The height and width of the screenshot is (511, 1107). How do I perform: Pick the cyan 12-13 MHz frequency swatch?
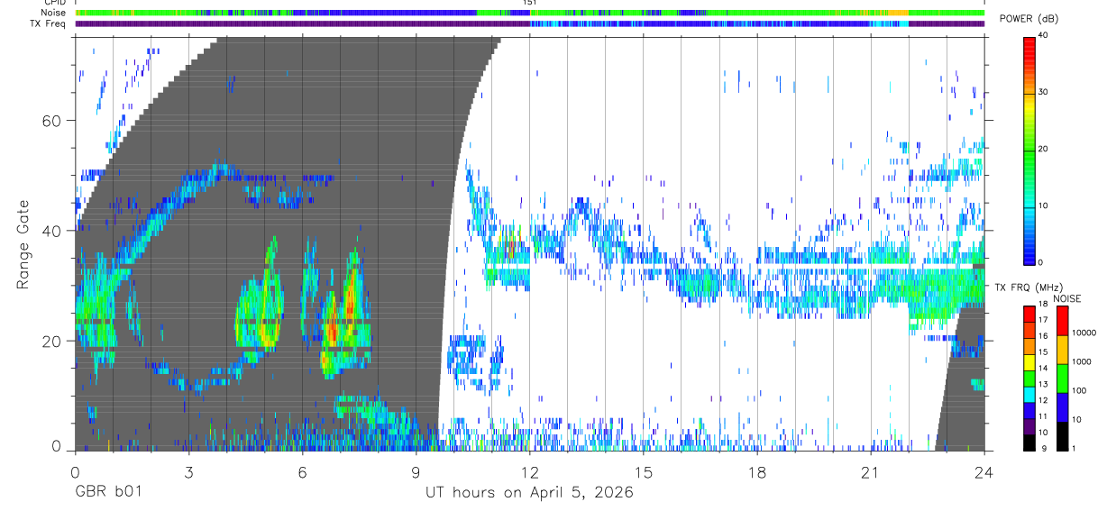tap(1030, 394)
